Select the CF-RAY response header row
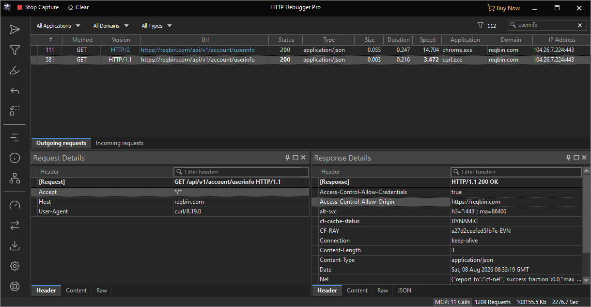 (447, 231)
